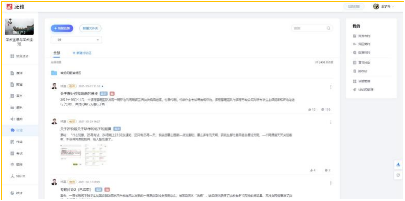The image size is (405, 201).
Task: Open 我发布的 in the 我的 panel
Action: pyautogui.click(x=361, y=36)
